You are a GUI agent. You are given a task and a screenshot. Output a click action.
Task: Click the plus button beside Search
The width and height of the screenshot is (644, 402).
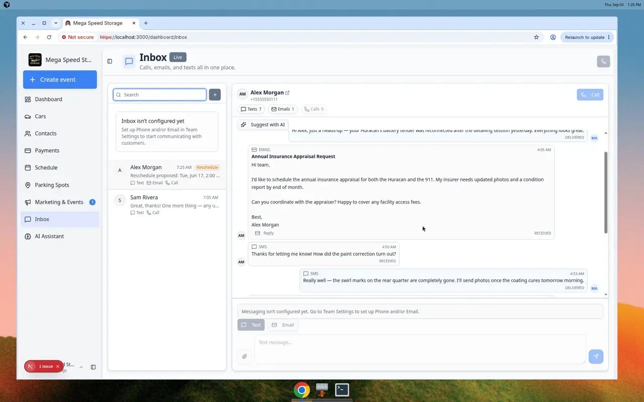click(215, 94)
